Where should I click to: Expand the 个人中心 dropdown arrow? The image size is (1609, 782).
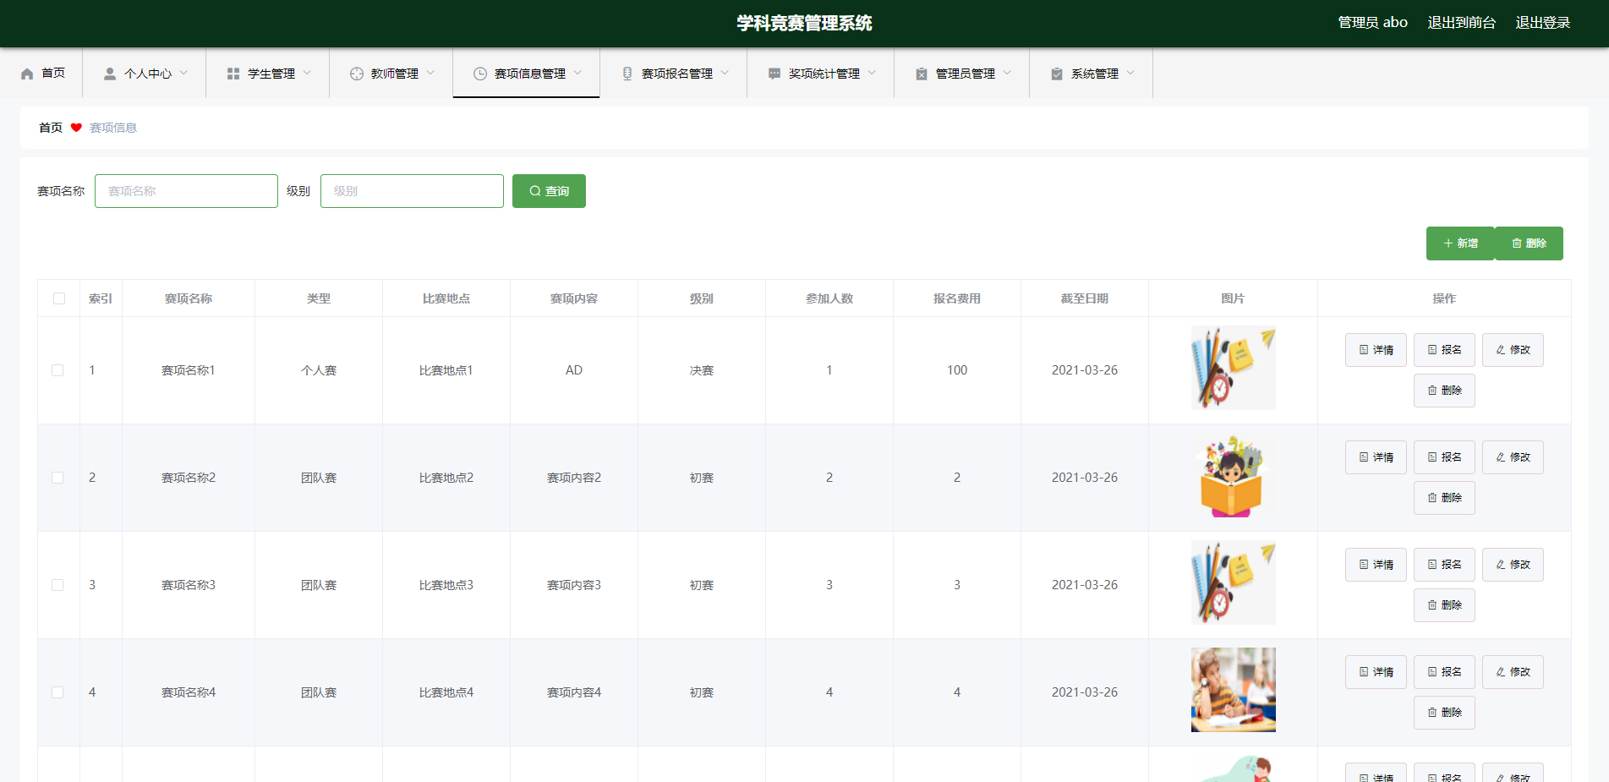183,73
